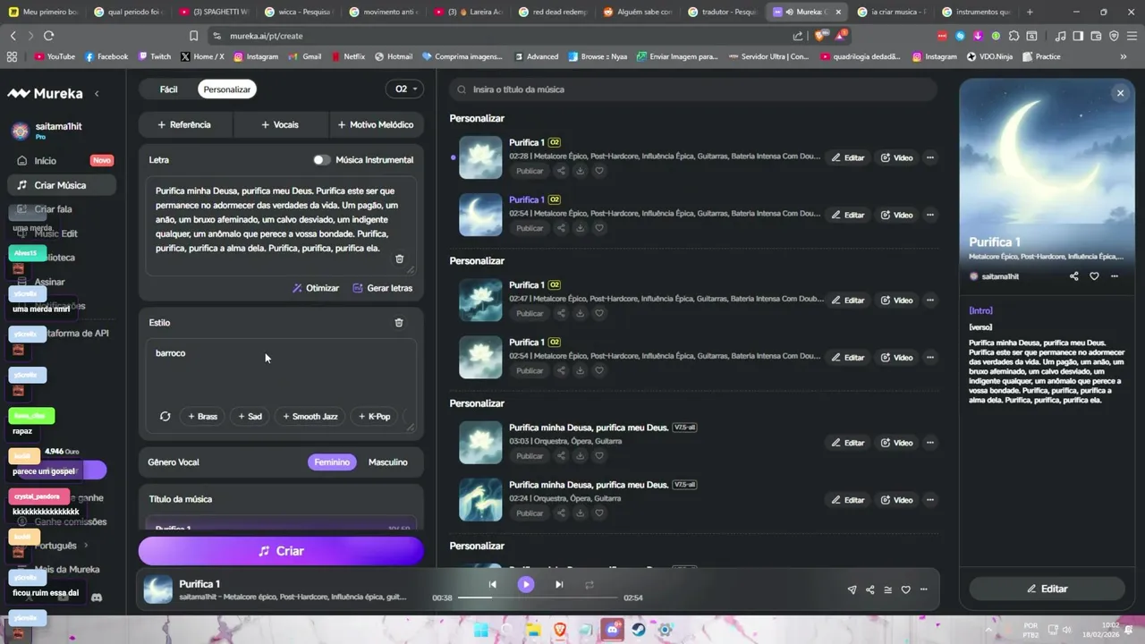Viewport: 1145px width, 644px height.
Task: Add the K-Pop style tag
Action: [374, 416]
